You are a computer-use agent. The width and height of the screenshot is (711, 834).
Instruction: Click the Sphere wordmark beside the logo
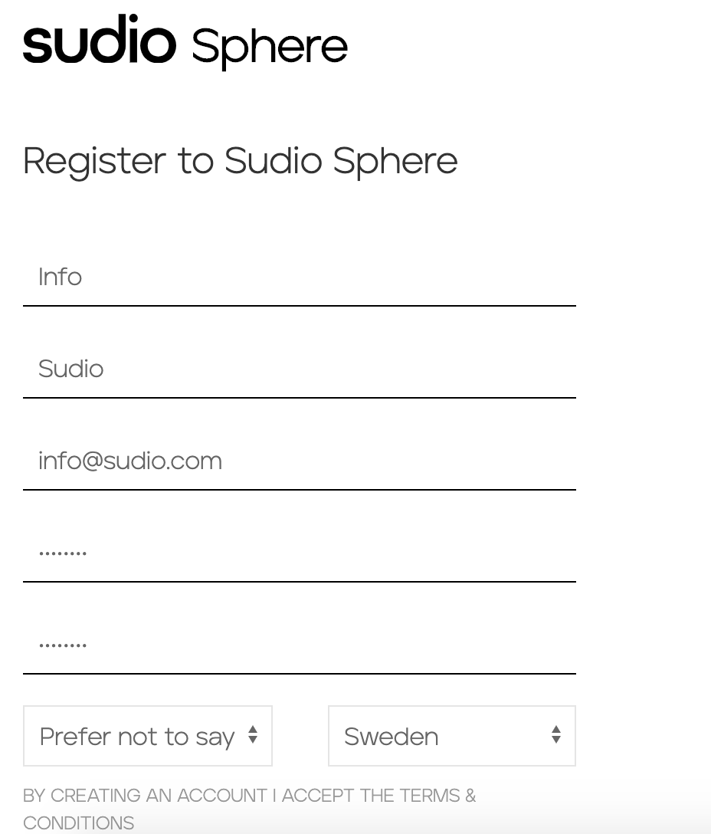[x=270, y=48]
